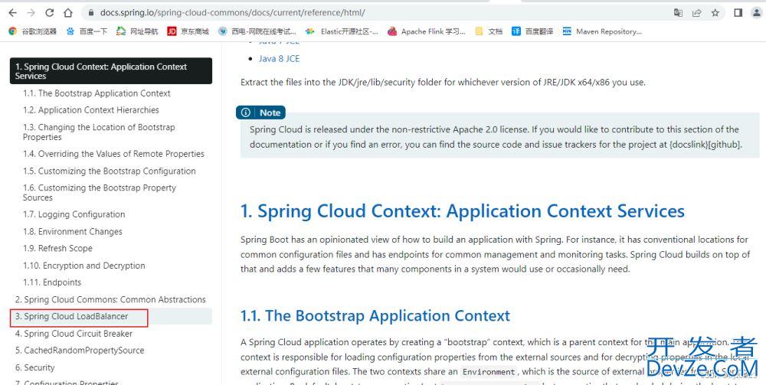Open the browser side panel
Screen dimensions: 766x385
coord(738,13)
